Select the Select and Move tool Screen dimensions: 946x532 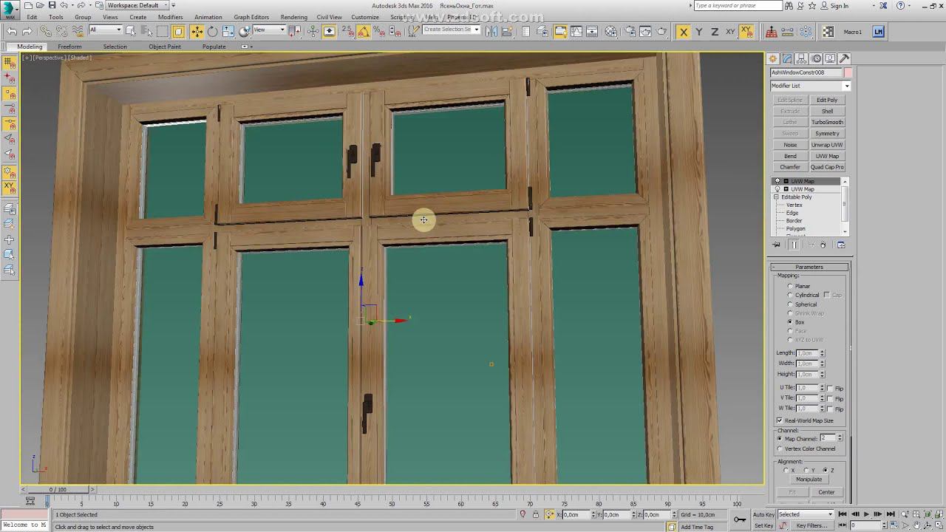197,32
